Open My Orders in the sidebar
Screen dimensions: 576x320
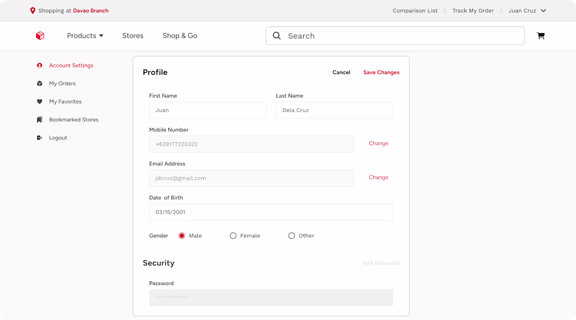click(x=62, y=83)
